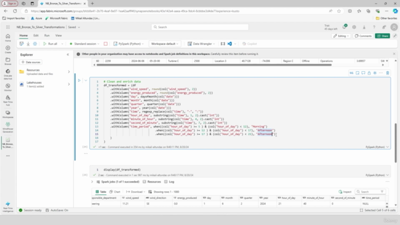Select the Chart view tab
400x225 pixels.
[115, 192]
